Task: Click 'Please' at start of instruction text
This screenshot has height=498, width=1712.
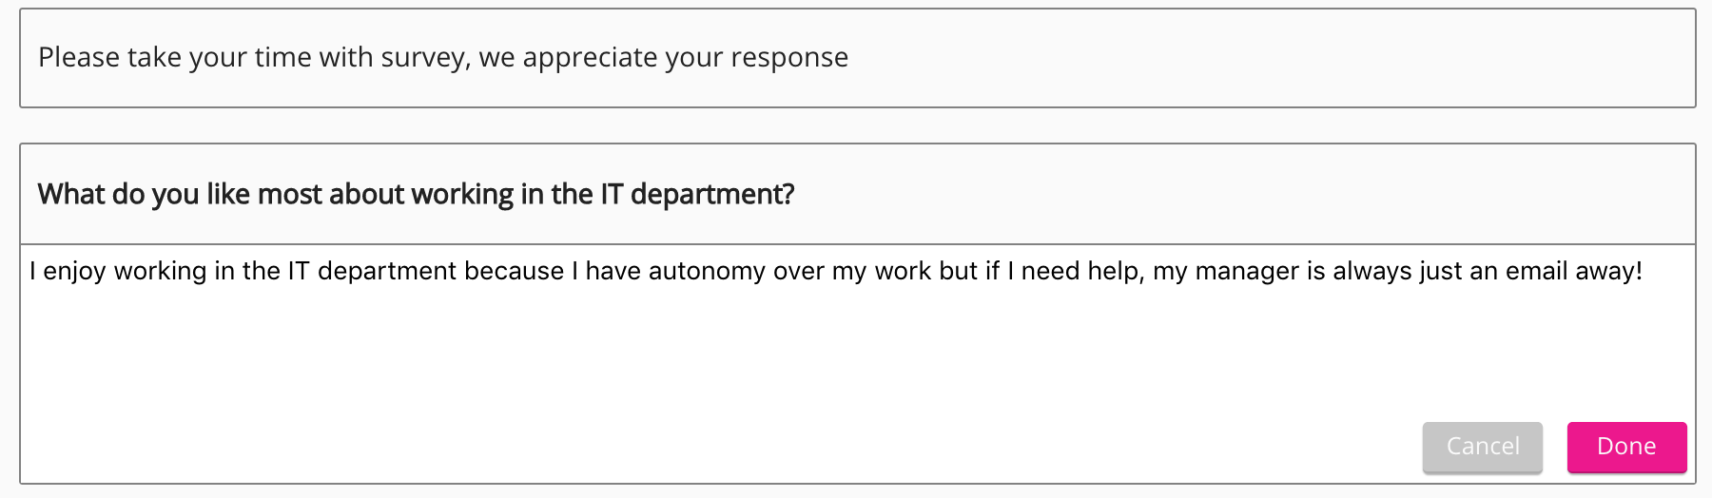Action: point(78,58)
